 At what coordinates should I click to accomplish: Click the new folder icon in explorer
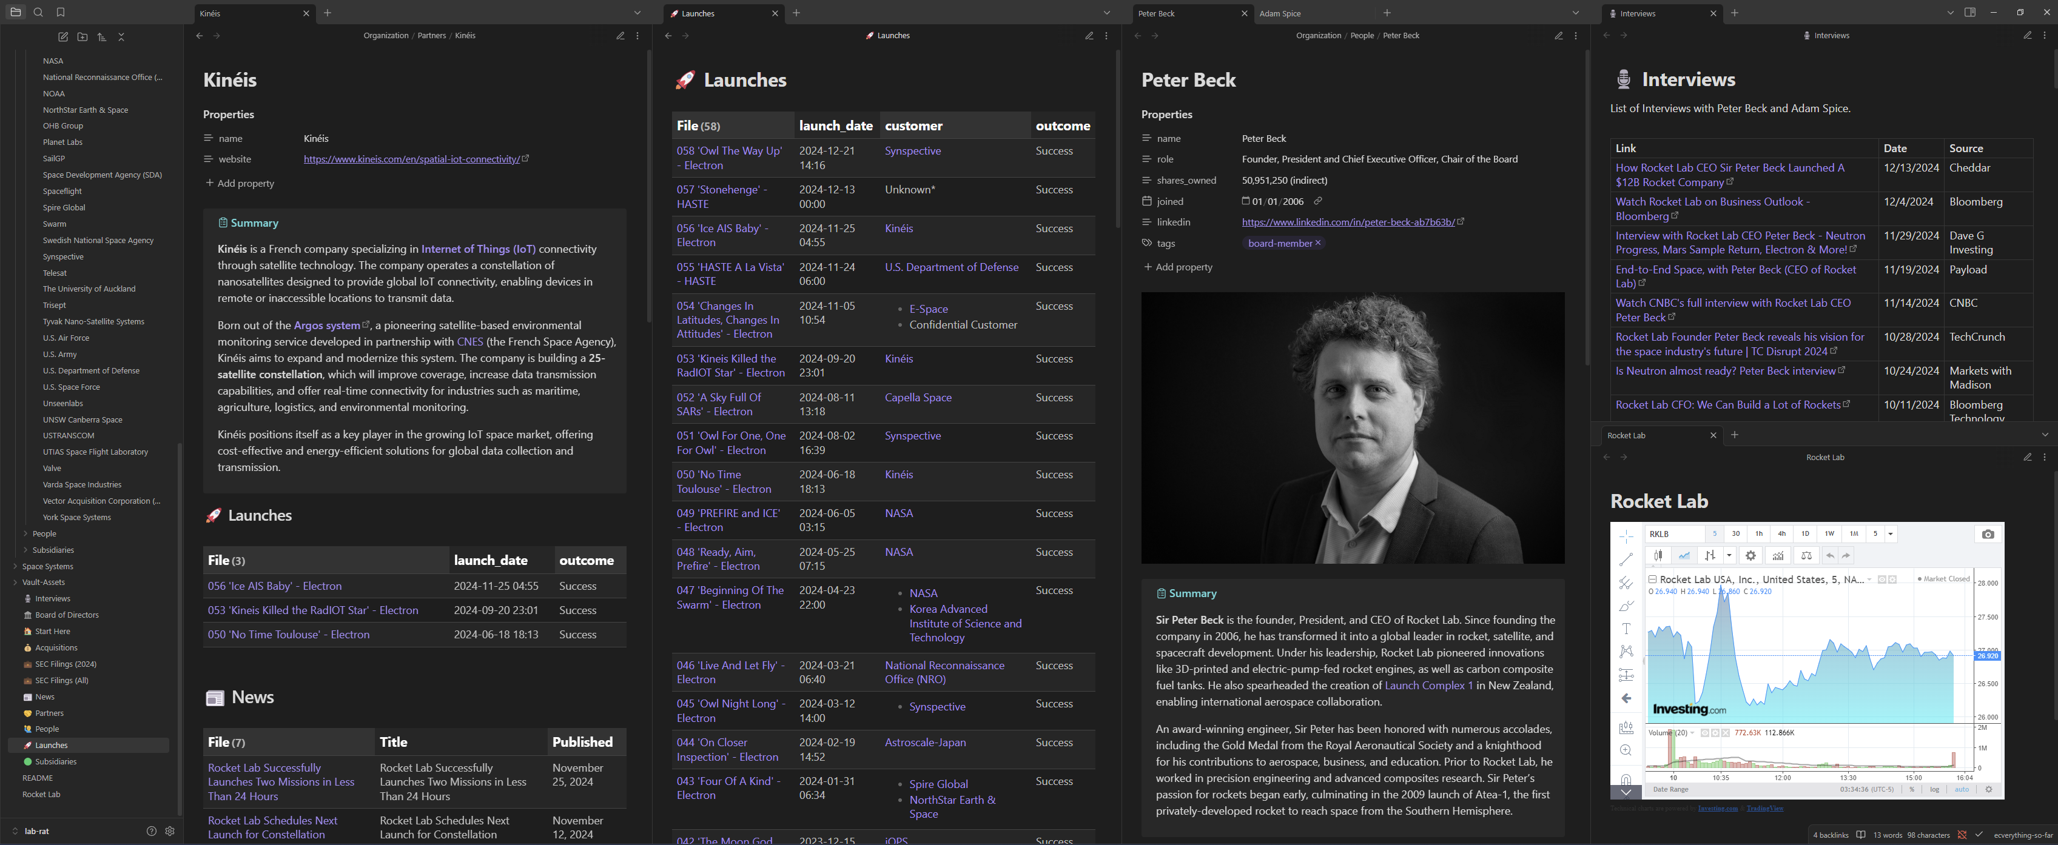[82, 37]
